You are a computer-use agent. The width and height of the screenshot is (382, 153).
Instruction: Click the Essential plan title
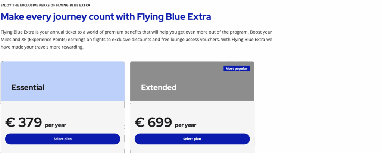pos(28,88)
